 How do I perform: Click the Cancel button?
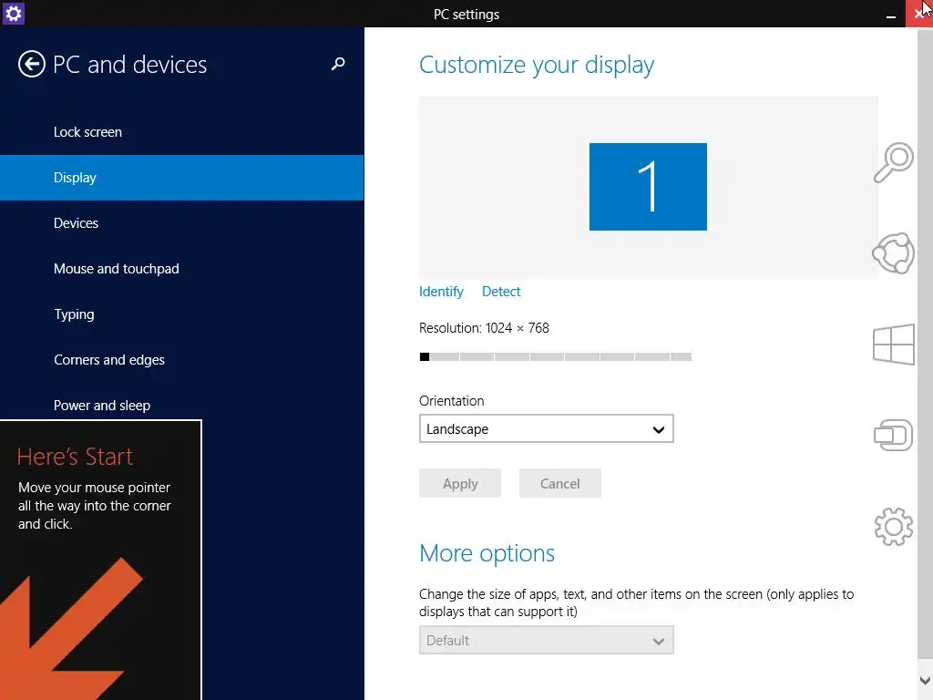pos(560,483)
